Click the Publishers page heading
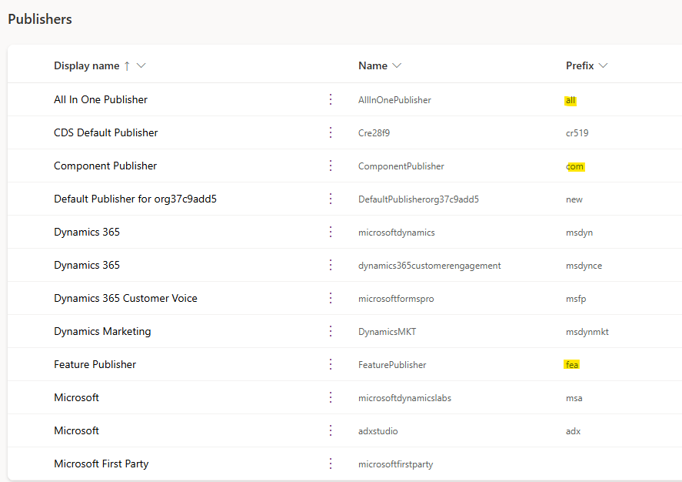The height and width of the screenshot is (482, 682). pyautogui.click(x=40, y=19)
